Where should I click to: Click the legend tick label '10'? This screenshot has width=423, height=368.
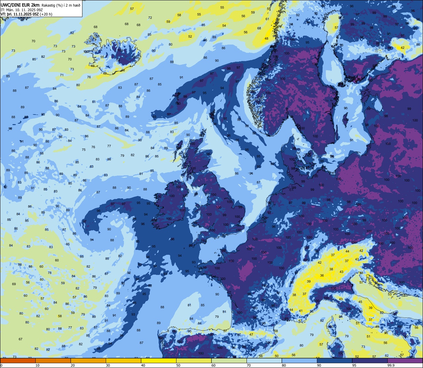point(37,365)
